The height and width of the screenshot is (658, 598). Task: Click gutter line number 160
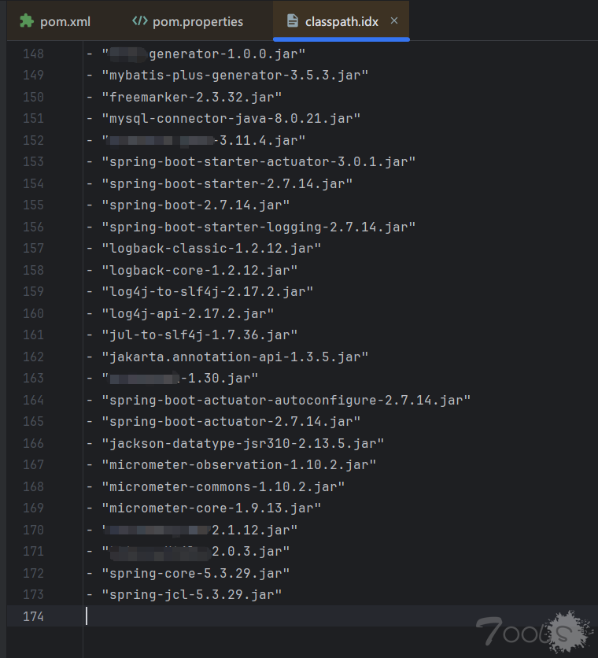33,313
